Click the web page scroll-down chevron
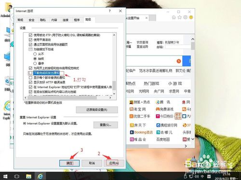Image resolution: width=241 pixels, height=180 pixels. coord(193,138)
